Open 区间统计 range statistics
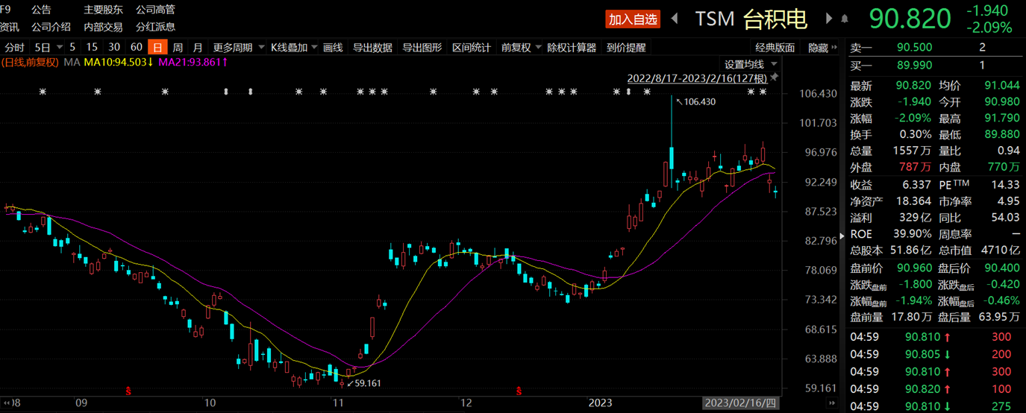This screenshot has height=413, width=1026. coord(472,48)
